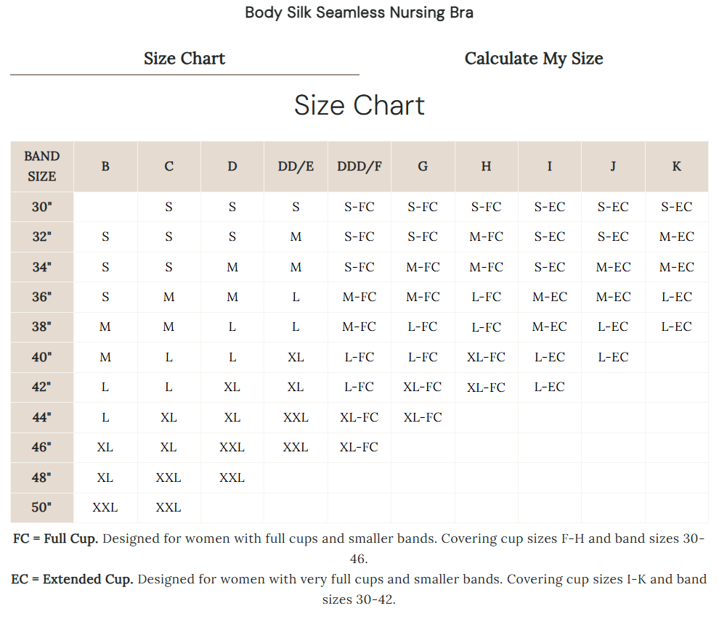Image resolution: width=719 pixels, height=619 pixels.
Task: Click the BAND SIZE header cell
Action: 42,166
